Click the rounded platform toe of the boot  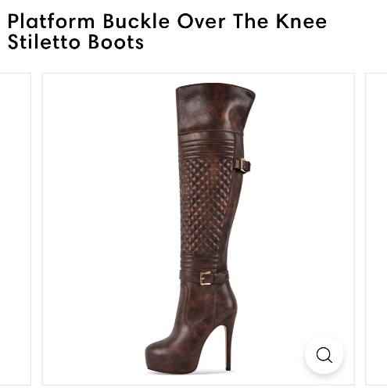click(x=159, y=357)
